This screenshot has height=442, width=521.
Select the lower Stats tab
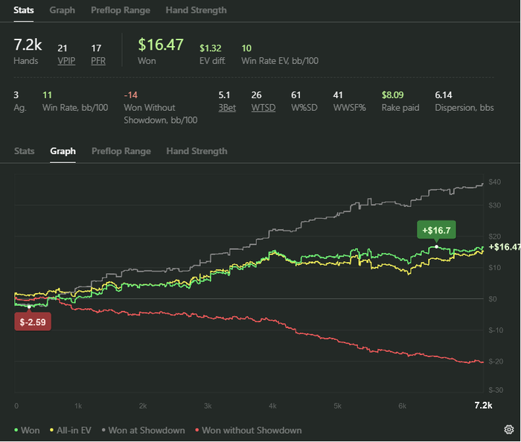[25, 151]
